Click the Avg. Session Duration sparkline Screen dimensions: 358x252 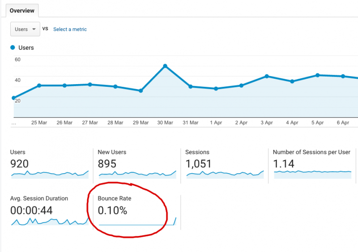tap(49, 221)
